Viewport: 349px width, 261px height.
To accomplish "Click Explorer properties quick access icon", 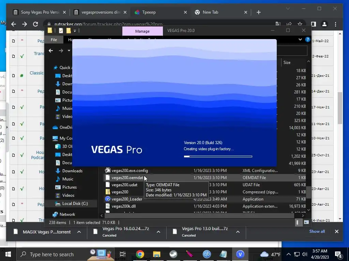I will [x=61, y=31].
